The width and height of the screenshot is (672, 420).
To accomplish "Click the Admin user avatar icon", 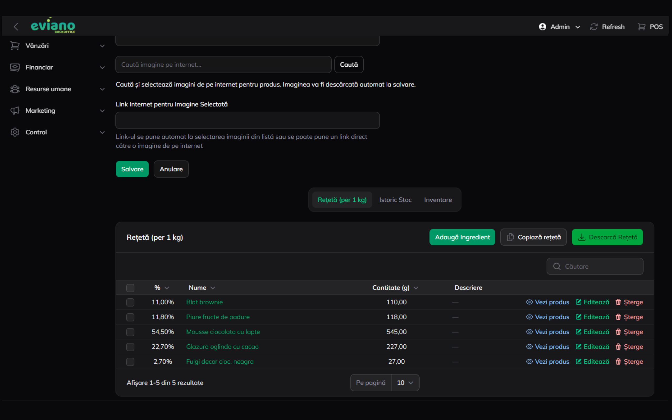I will click(x=542, y=27).
